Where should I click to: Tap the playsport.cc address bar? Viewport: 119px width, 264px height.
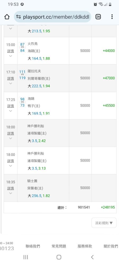53,17
